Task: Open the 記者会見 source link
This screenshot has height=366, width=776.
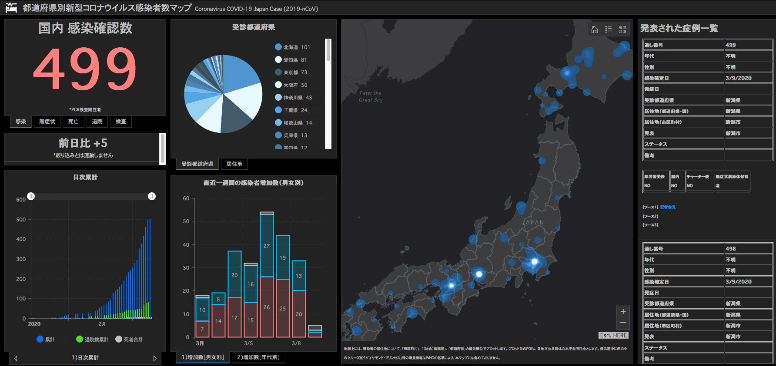Action: point(668,207)
